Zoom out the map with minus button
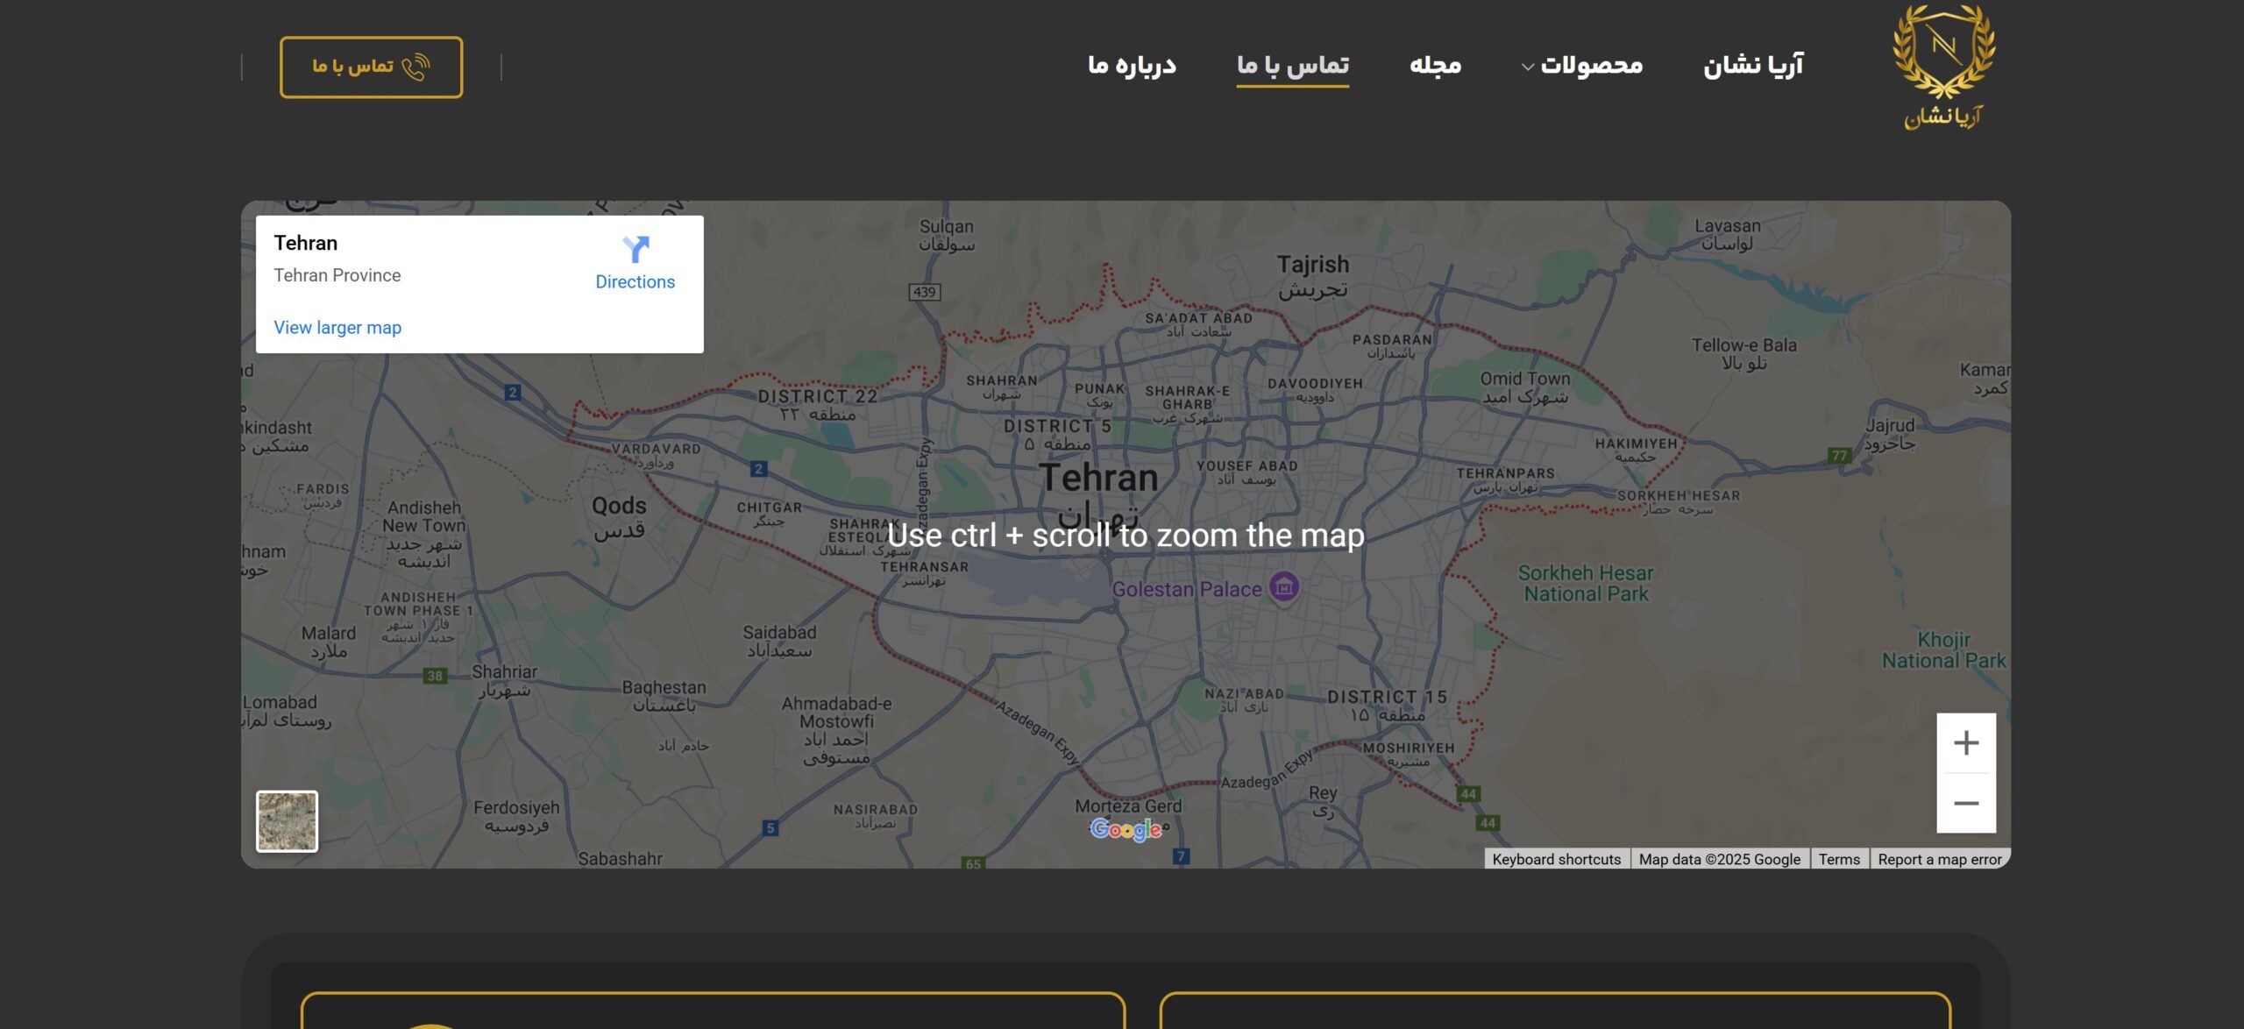Image resolution: width=2244 pixels, height=1029 pixels. tap(1966, 803)
